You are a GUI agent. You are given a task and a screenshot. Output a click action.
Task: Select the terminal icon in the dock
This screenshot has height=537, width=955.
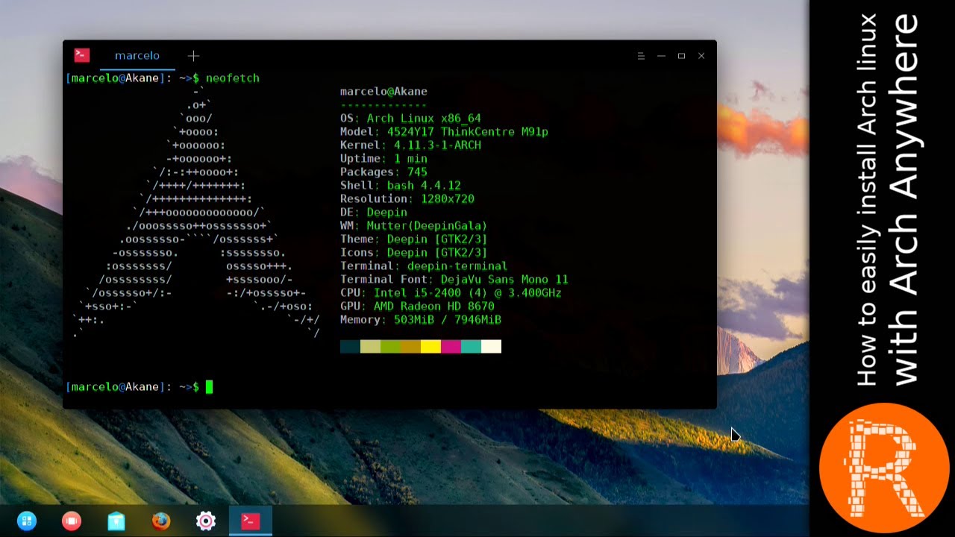pos(250,521)
